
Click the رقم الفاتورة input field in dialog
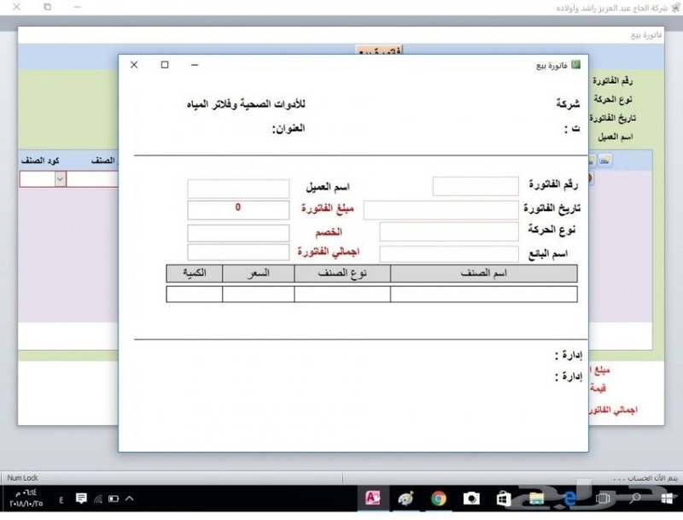[476, 186]
